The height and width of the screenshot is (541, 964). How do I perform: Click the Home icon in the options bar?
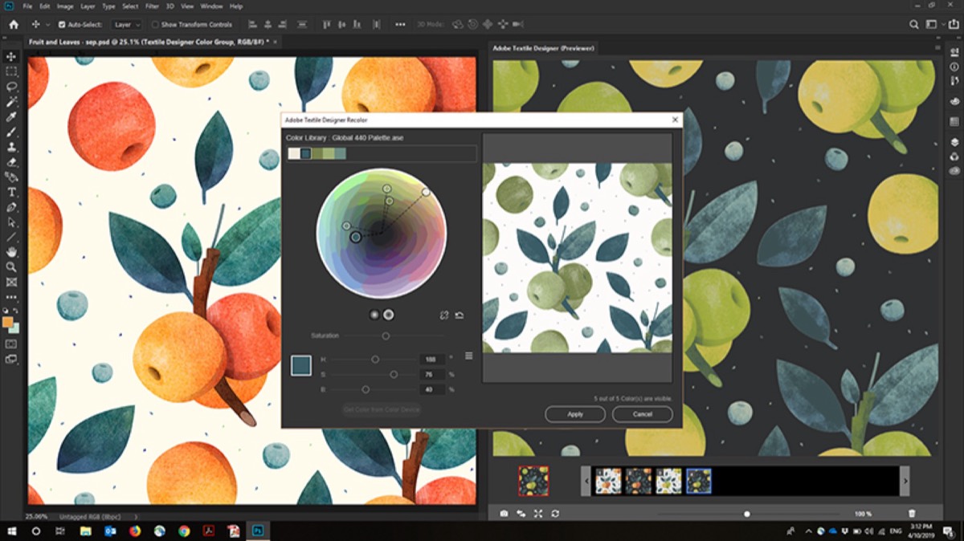point(13,25)
